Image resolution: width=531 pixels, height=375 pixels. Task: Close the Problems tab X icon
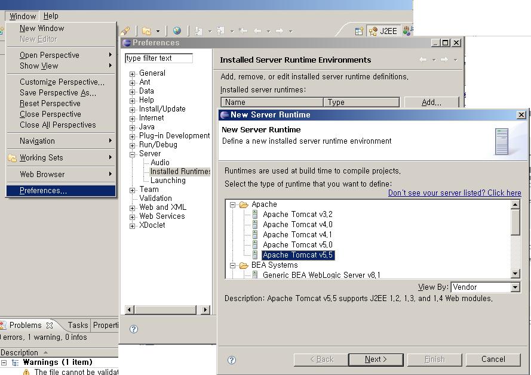click(x=50, y=326)
